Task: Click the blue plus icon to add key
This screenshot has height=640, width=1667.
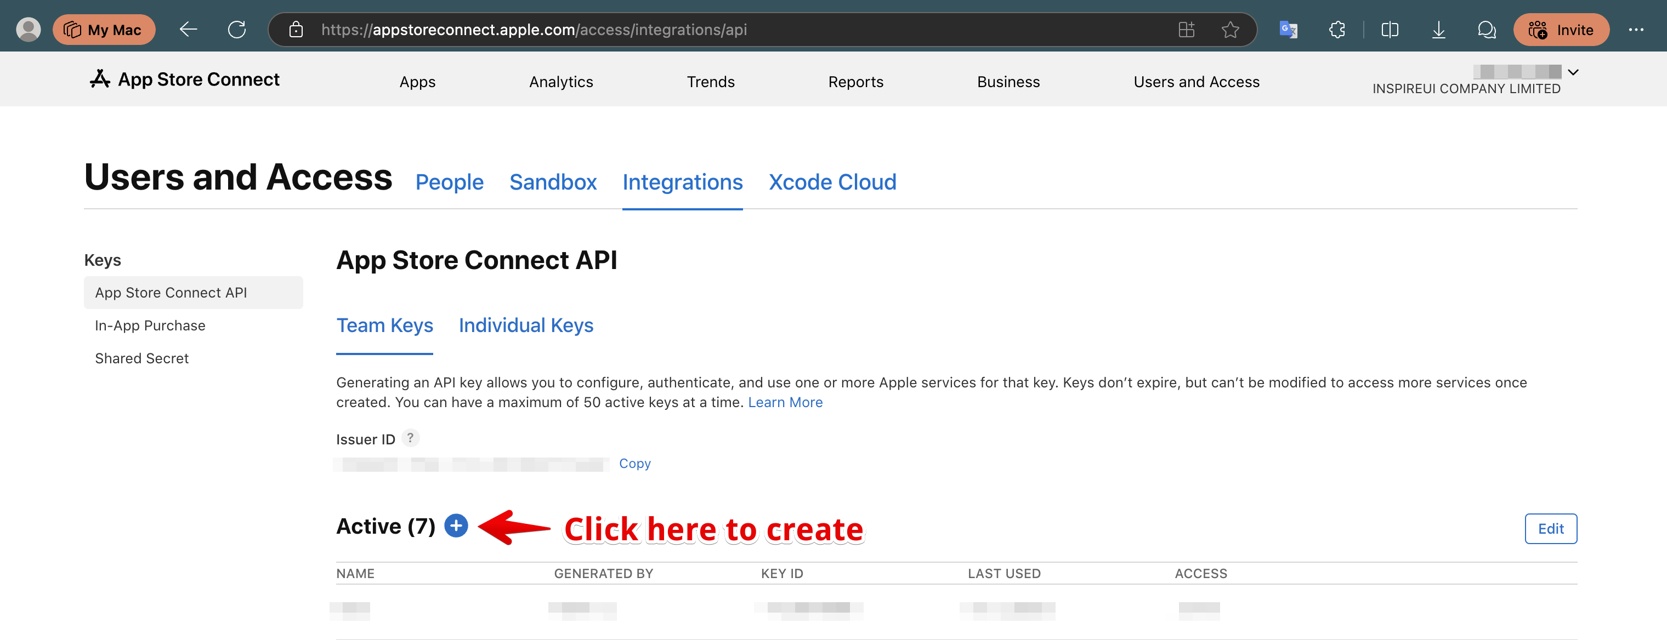Action: pos(456,525)
